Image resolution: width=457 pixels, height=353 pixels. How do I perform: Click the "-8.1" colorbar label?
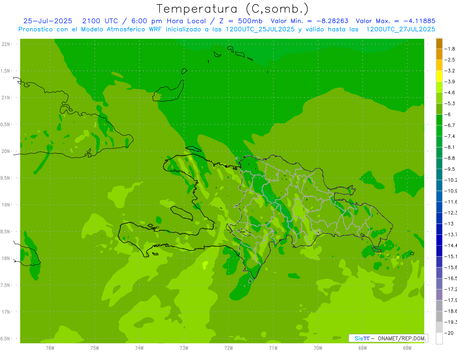click(x=451, y=147)
